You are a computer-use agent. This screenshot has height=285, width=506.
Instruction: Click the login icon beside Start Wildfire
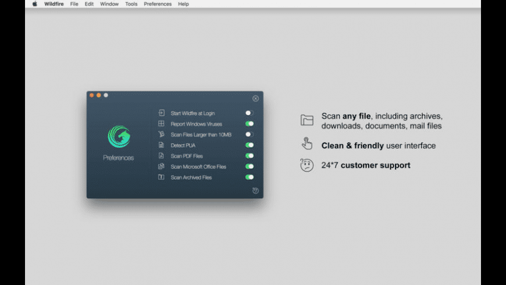tap(161, 113)
